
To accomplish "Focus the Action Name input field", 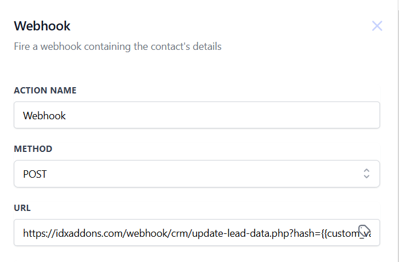I will 197,115.
